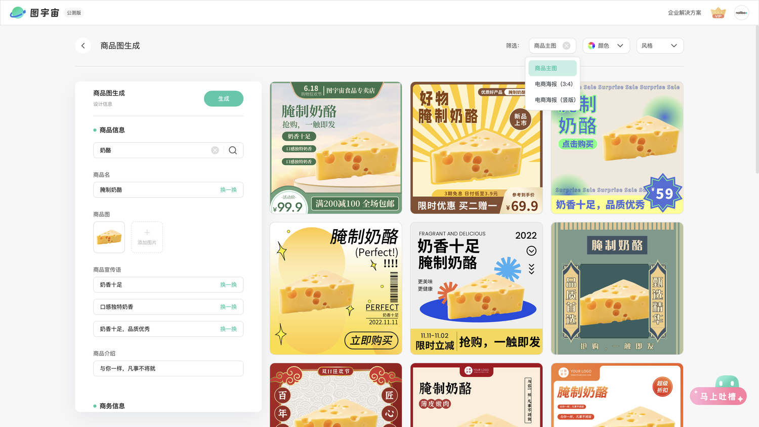Screen dimensions: 759x427
Task: Click the 商务信息 section heading
Action: [x=112, y=406]
